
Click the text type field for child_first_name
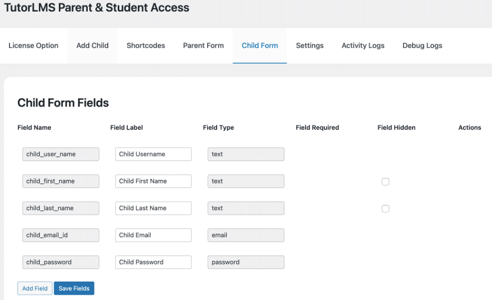246,181
